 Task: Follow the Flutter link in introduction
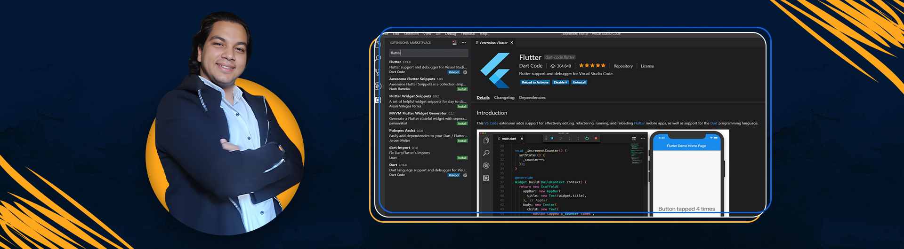pos(639,124)
